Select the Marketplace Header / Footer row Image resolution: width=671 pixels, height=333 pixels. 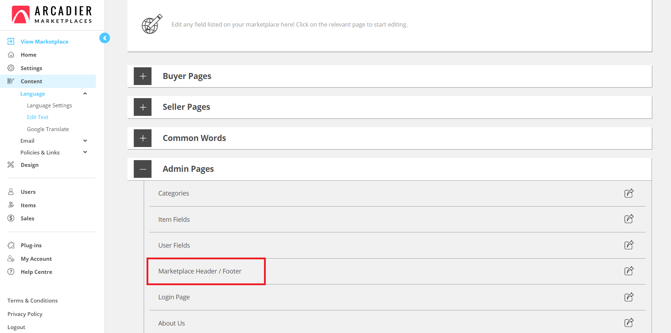pyautogui.click(x=397, y=271)
